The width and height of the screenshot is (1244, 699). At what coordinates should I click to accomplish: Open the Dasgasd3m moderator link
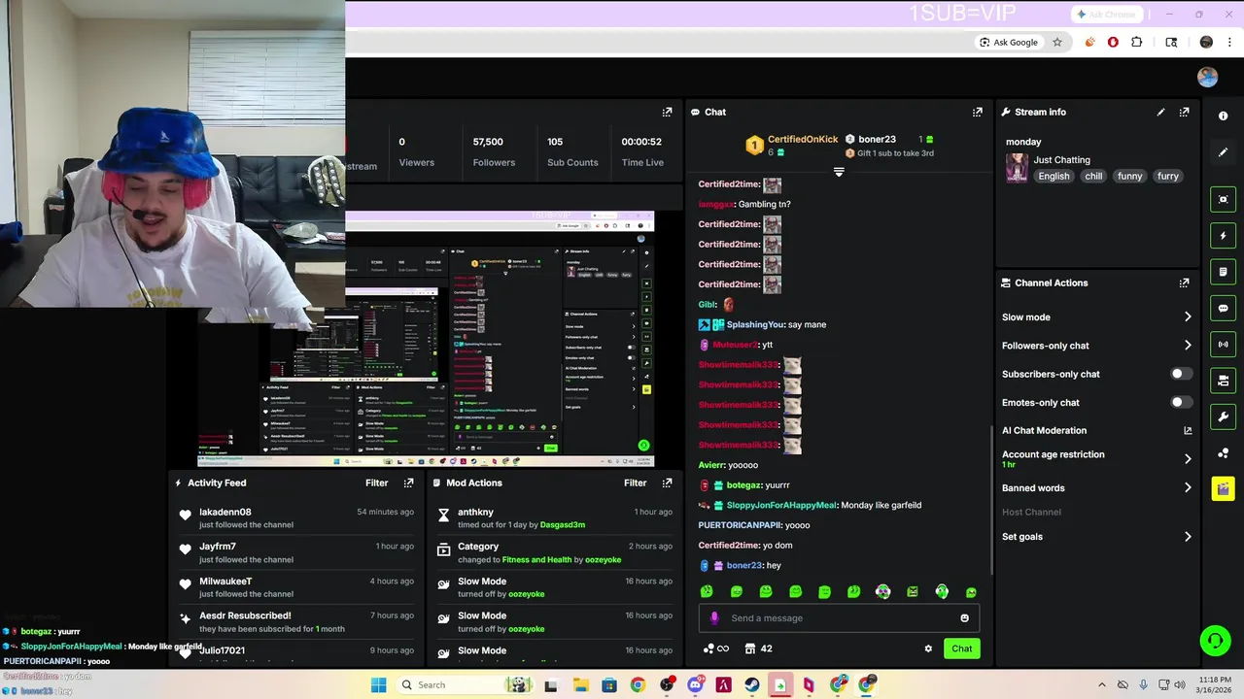pos(563,524)
